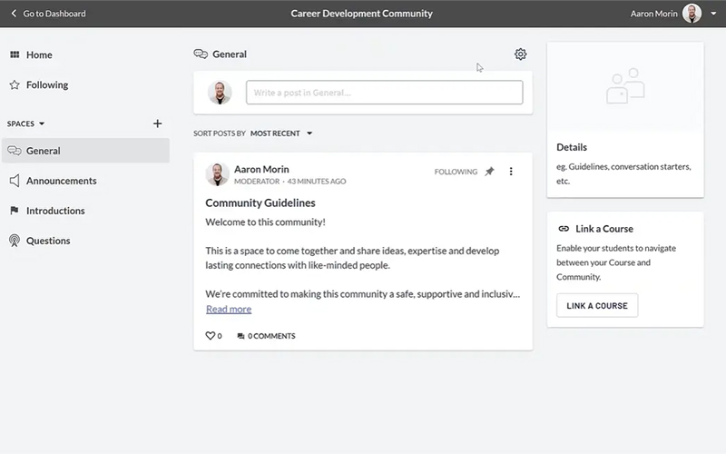Screen dimensions: 726x454
Task: Click the link chain icon beside Link a Course
Action: coord(564,229)
